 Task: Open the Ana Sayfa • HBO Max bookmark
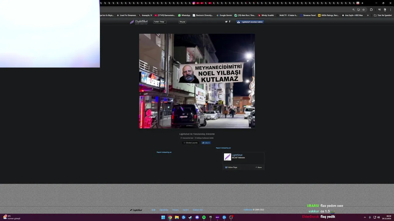(352, 15)
